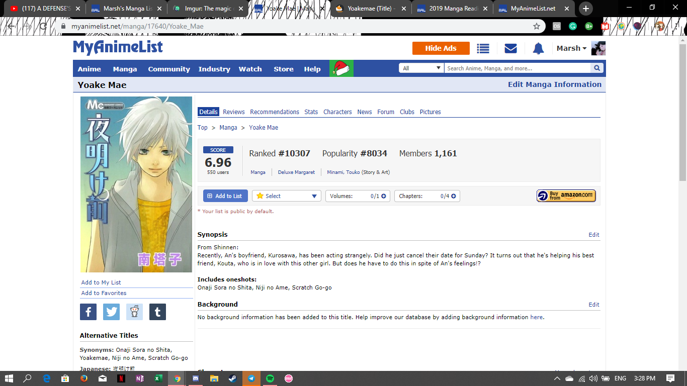
Task: Open the MyAnimeList logo homepage
Action: pyautogui.click(x=118, y=48)
